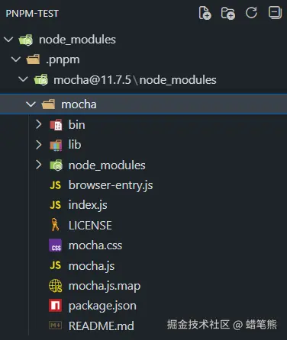Open the LICENSE file
The height and width of the screenshot is (340, 287).
tap(90, 226)
